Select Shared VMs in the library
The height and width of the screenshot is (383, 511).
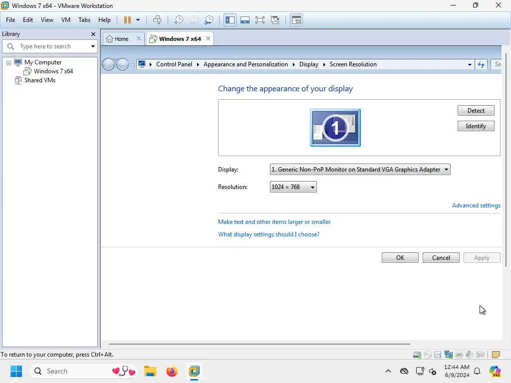click(40, 80)
